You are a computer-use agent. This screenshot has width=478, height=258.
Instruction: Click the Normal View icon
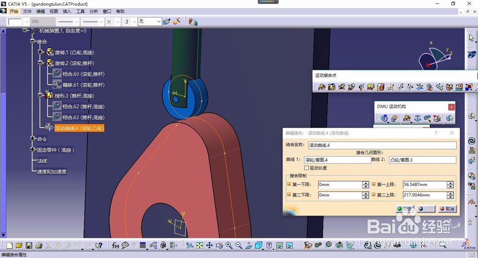[x=249, y=246]
